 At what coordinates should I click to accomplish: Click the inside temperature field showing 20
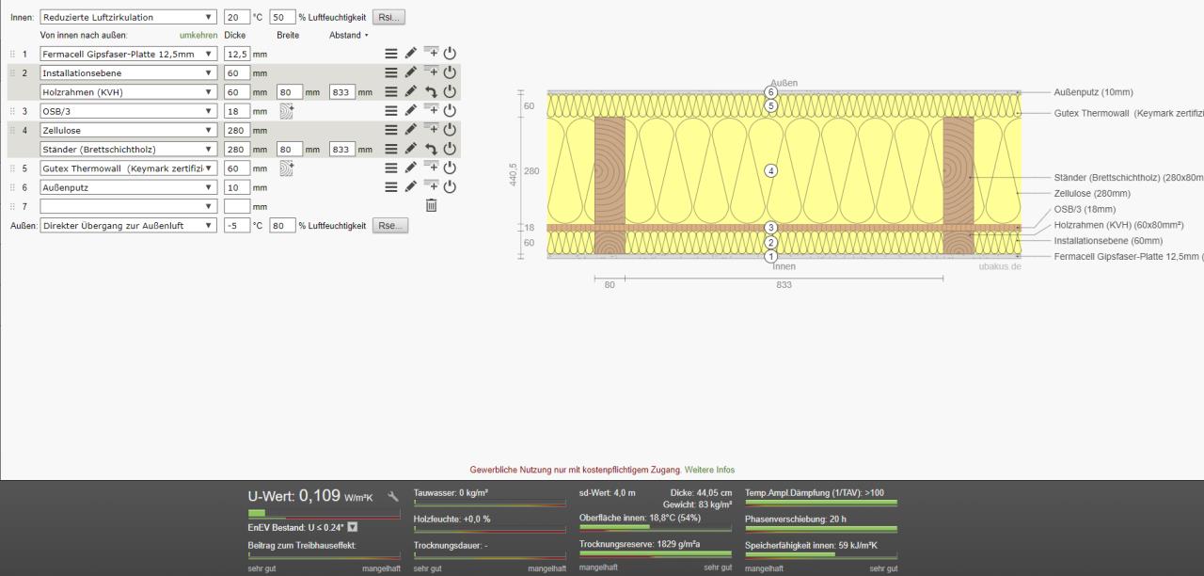[237, 17]
